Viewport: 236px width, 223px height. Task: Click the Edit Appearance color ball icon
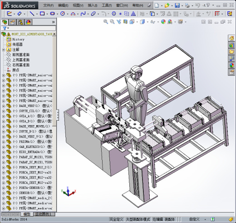coord(163,22)
